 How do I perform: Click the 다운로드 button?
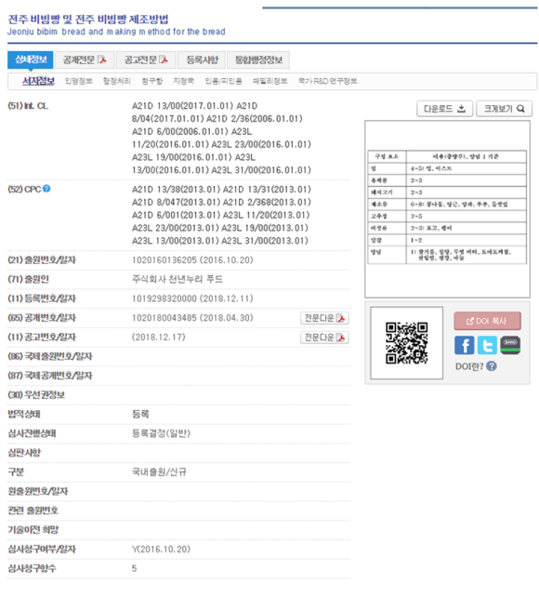tap(444, 109)
